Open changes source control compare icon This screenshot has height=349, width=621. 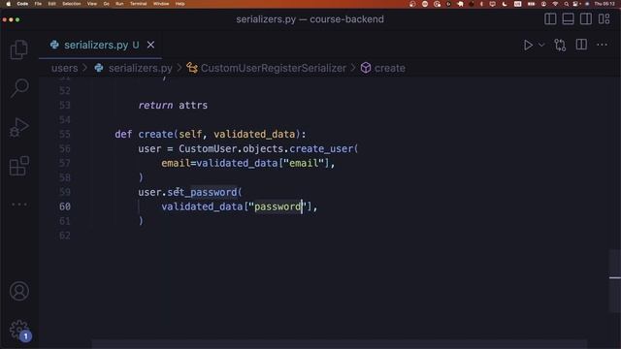(560, 45)
